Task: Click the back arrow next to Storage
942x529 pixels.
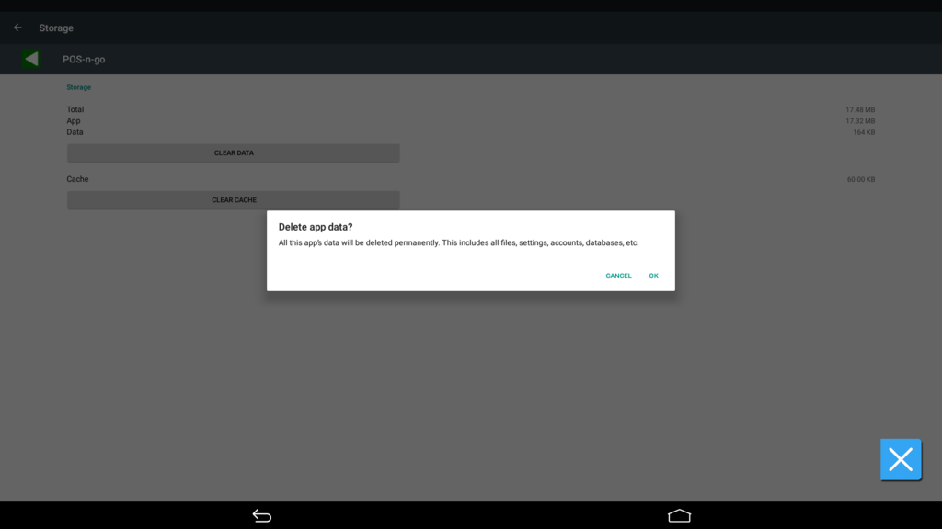Action: [x=17, y=28]
